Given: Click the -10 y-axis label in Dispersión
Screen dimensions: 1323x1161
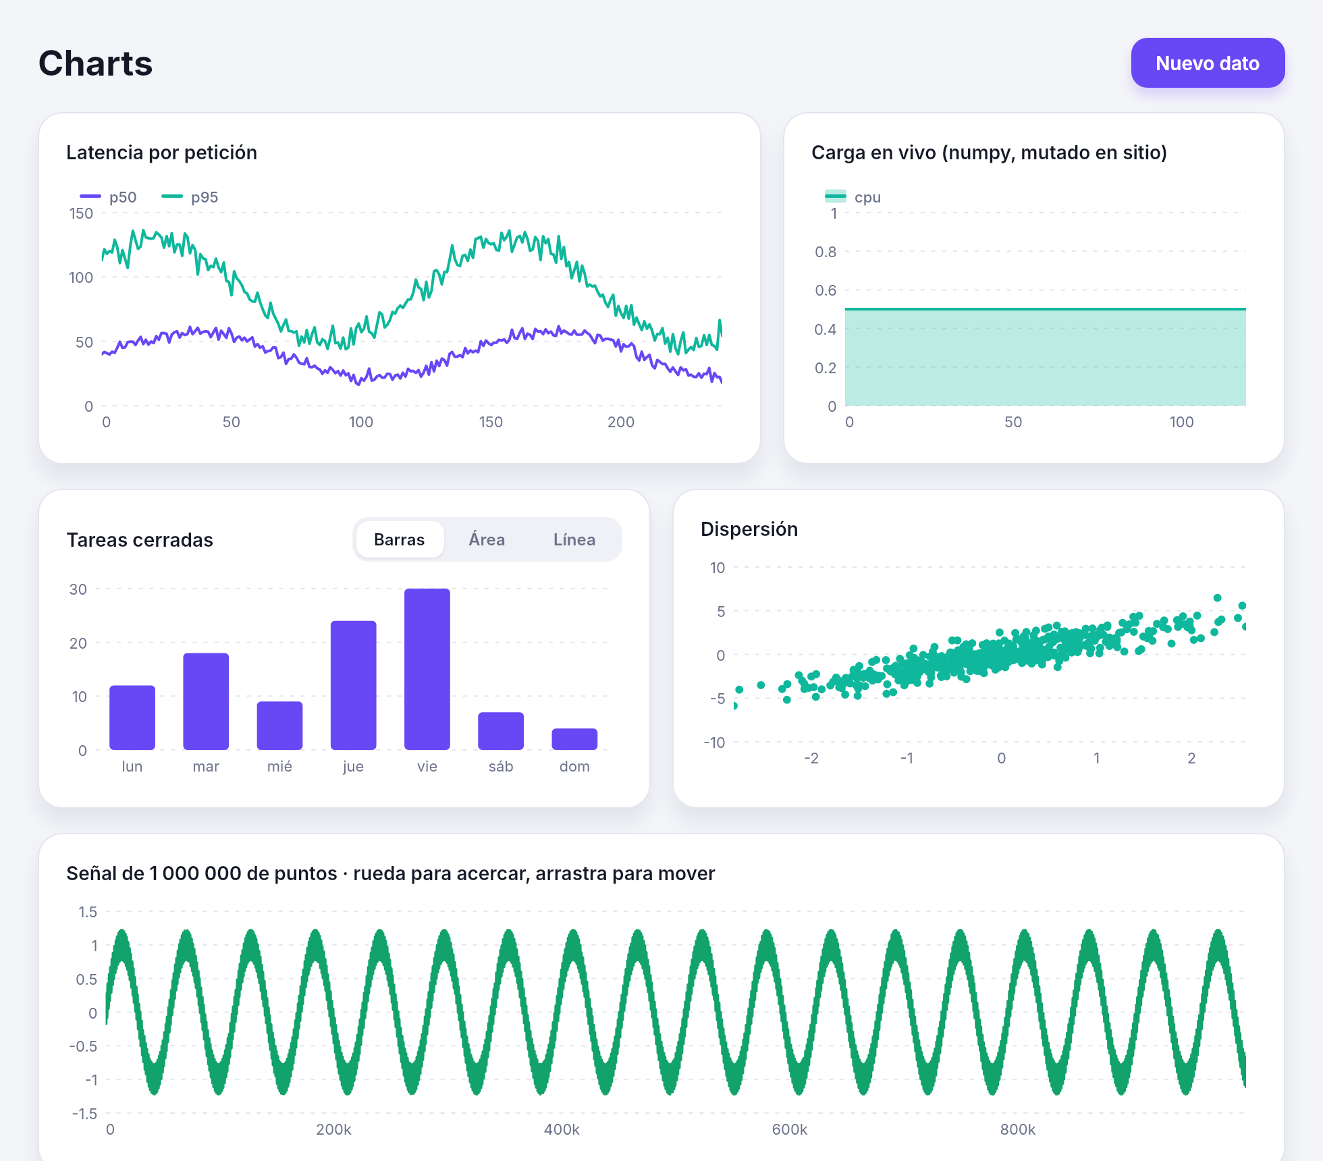Looking at the screenshot, I should [714, 742].
